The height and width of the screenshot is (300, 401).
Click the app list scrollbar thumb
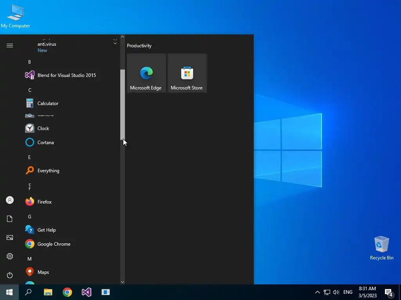[x=123, y=105]
